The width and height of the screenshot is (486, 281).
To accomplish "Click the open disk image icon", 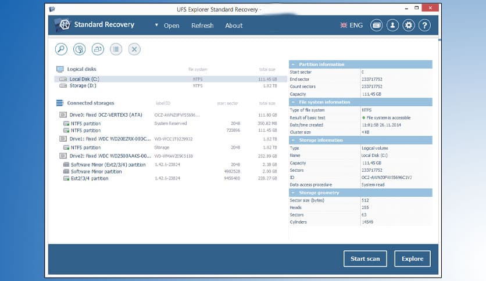I will pyautogui.click(x=98, y=49).
